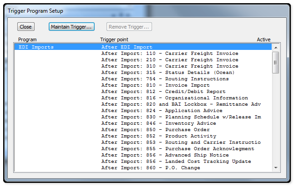Select After Import: 810 Invoice Import
Image resolution: width=294 pixels, height=186 pixels.
coord(161,85)
